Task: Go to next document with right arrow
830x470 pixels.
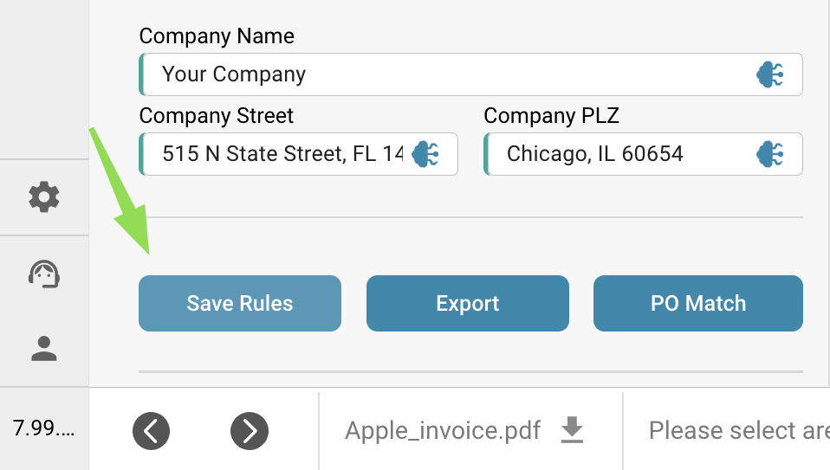Action: click(x=250, y=430)
